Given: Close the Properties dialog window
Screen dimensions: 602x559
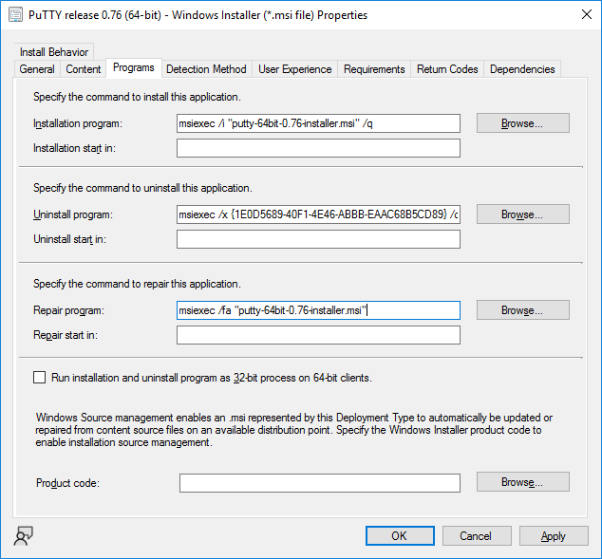Looking at the screenshot, I should coord(587,14).
